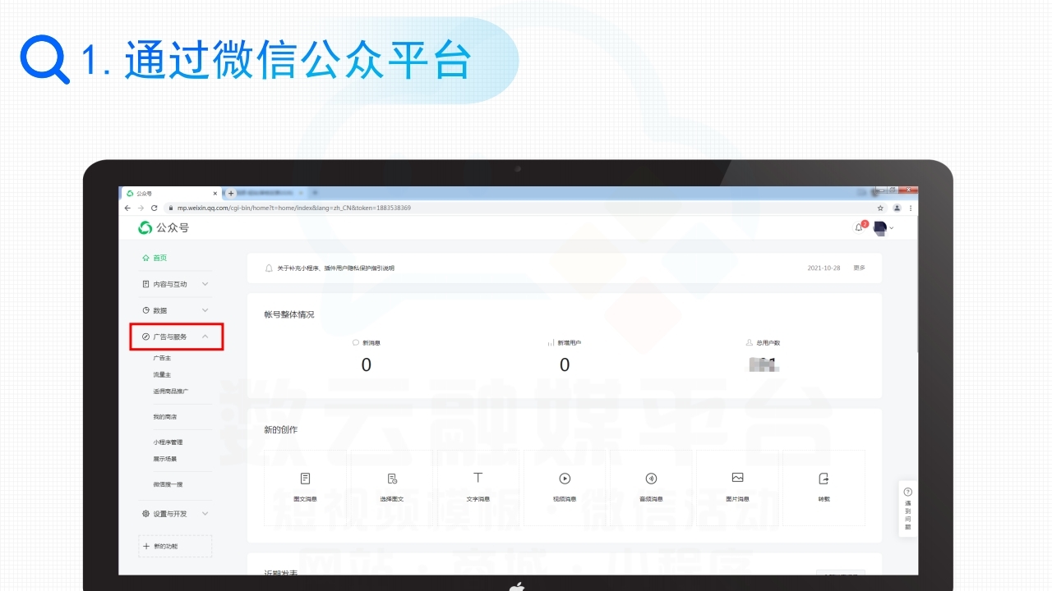Expand the 数据 chevron

tap(205, 310)
